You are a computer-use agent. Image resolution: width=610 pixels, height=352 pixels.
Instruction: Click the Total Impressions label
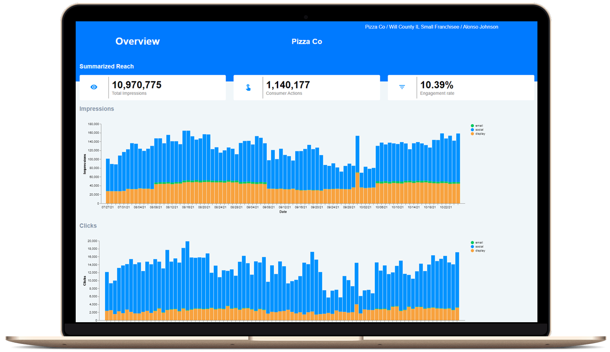coord(129,94)
